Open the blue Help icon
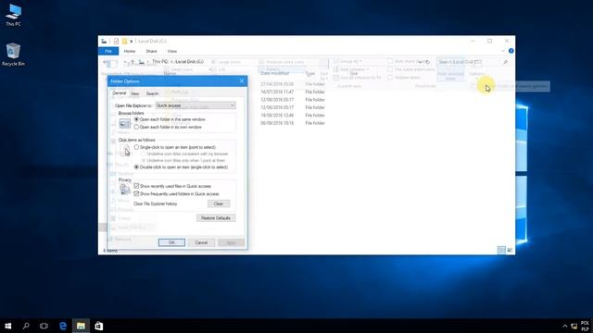This screenshot has width=593, height=333. 511,51
